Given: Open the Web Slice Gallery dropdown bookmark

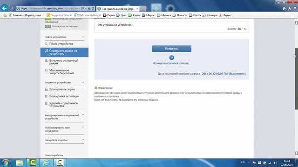Looking at the screenshot, I should pyautogui.click(x=88, y=15).
